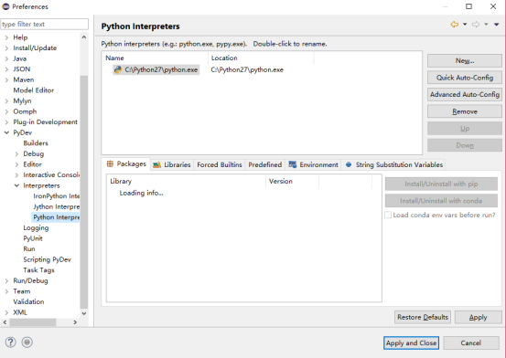Viewport: 506px width, 358px height.
Task: Open the Forced Builtins tab
Action: click(x=220, y=164)
